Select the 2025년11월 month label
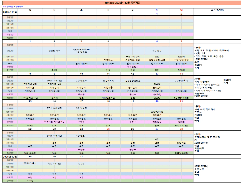Viewport: 248px width, 185px height. 10,12
